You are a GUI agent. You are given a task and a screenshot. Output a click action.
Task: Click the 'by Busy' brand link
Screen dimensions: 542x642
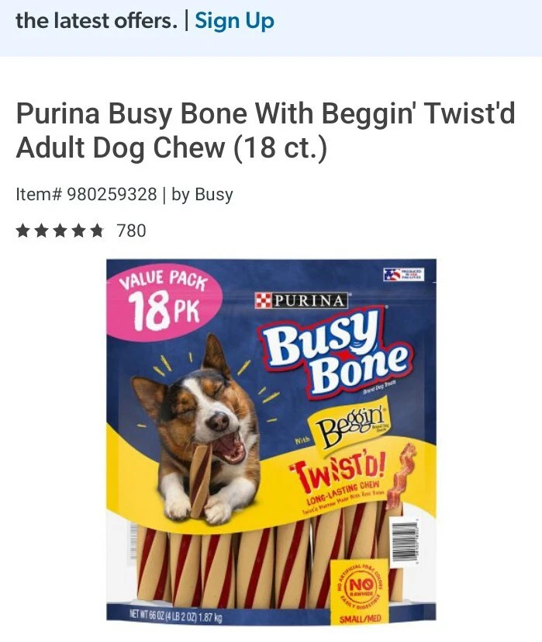[x=202, y=194]
